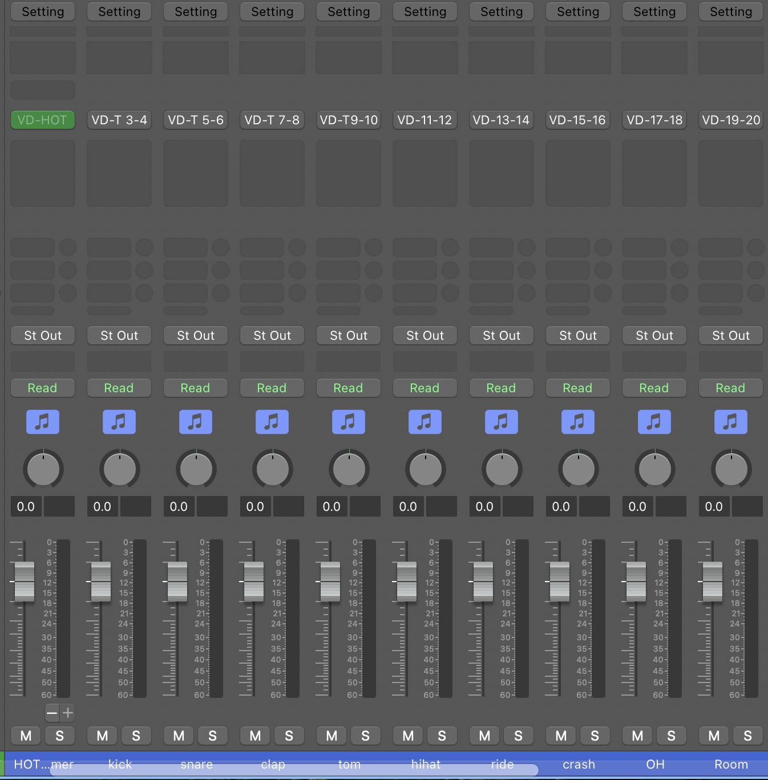Click the music note icon on HOT...mer channel
The image size is (768, 780).
pos(43,422)
